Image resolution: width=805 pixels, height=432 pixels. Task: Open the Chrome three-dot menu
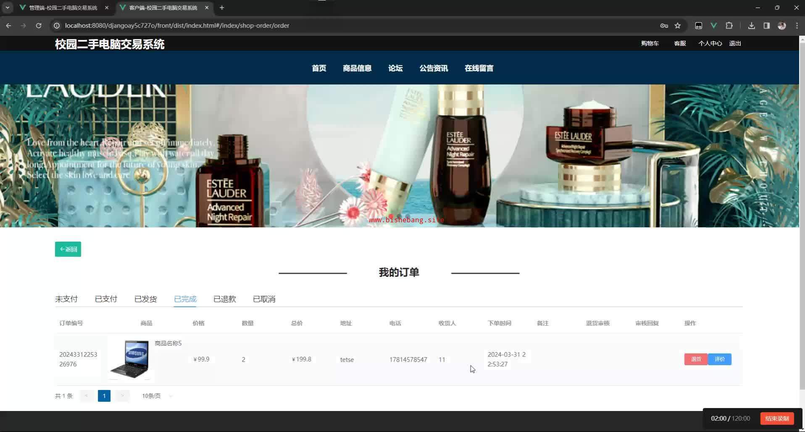click(x=797, y=26)
